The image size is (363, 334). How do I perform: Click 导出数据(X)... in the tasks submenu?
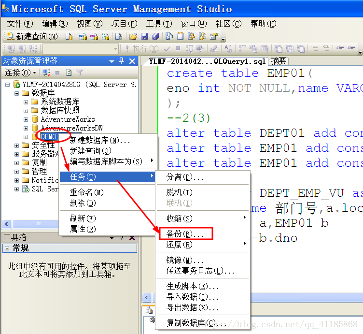click(x=193, y=307)
